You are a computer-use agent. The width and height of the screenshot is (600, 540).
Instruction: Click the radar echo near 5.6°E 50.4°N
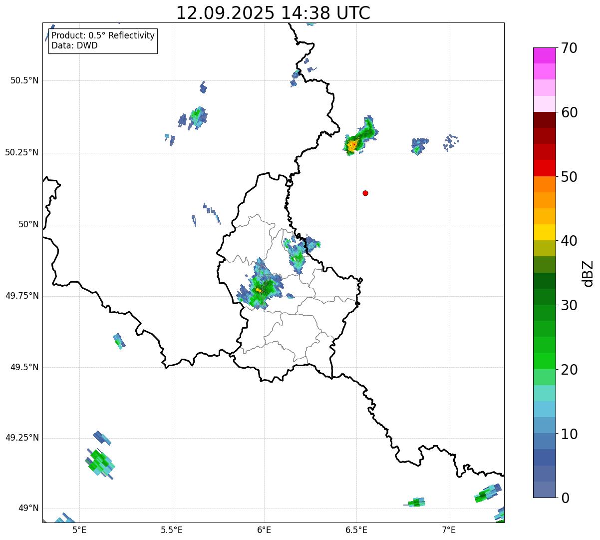194,118
